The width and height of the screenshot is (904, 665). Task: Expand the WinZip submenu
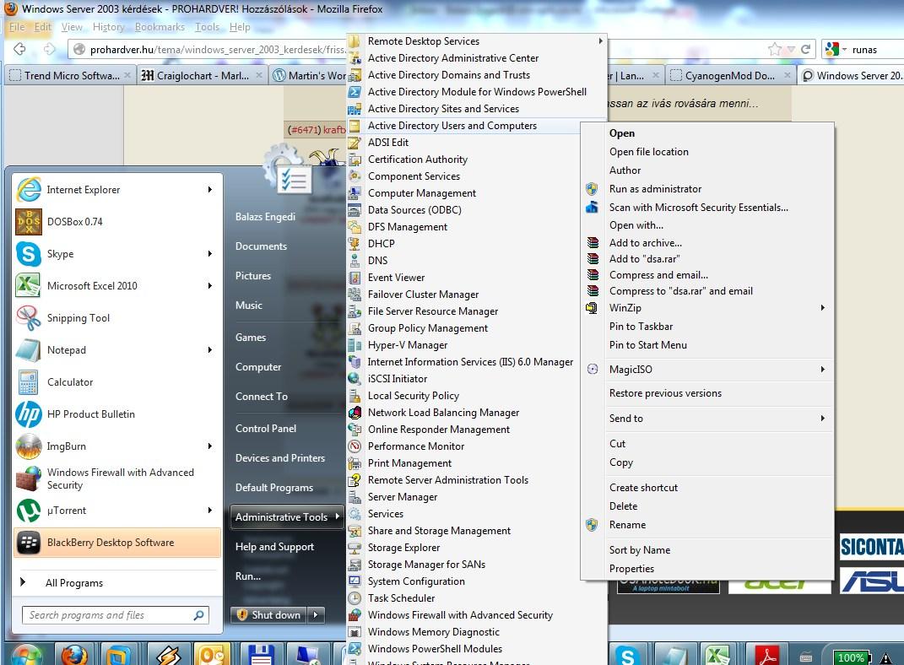tap(823, 308)
